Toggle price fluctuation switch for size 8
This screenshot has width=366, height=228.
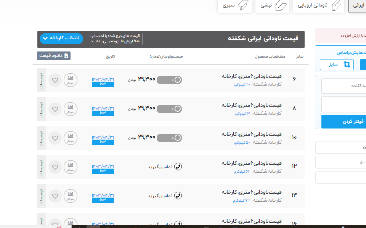click(x=169, y=109)
